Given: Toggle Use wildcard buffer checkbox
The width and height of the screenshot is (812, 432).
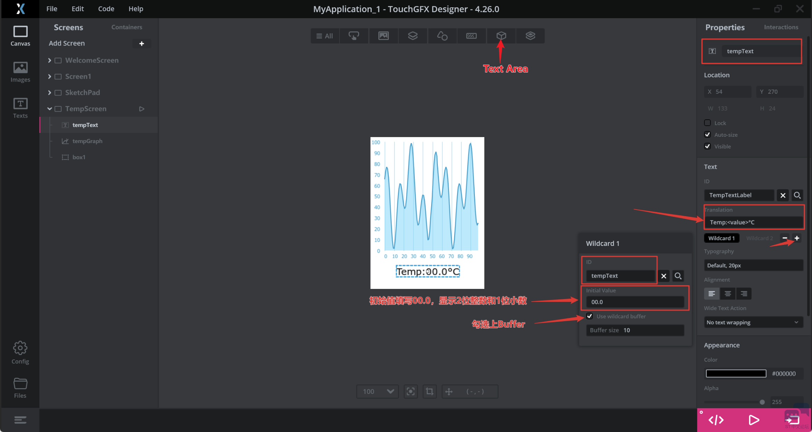Looking at the screenshot, I should click(590, 316).
